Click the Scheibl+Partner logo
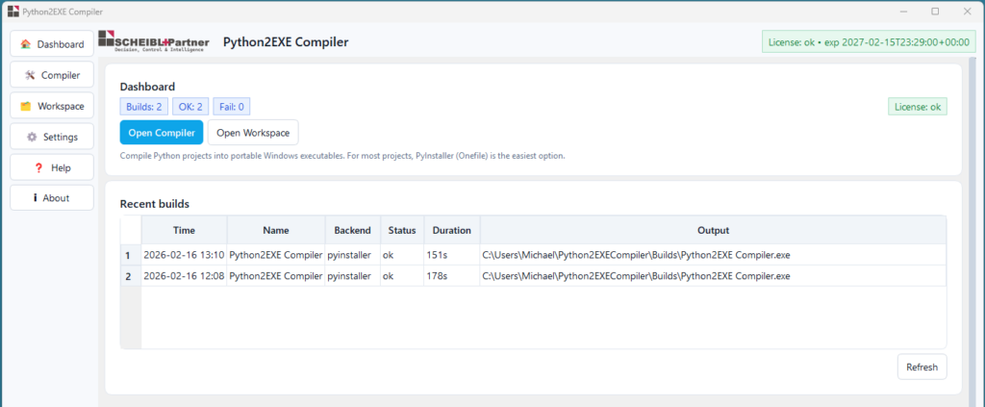 (154, 41)
